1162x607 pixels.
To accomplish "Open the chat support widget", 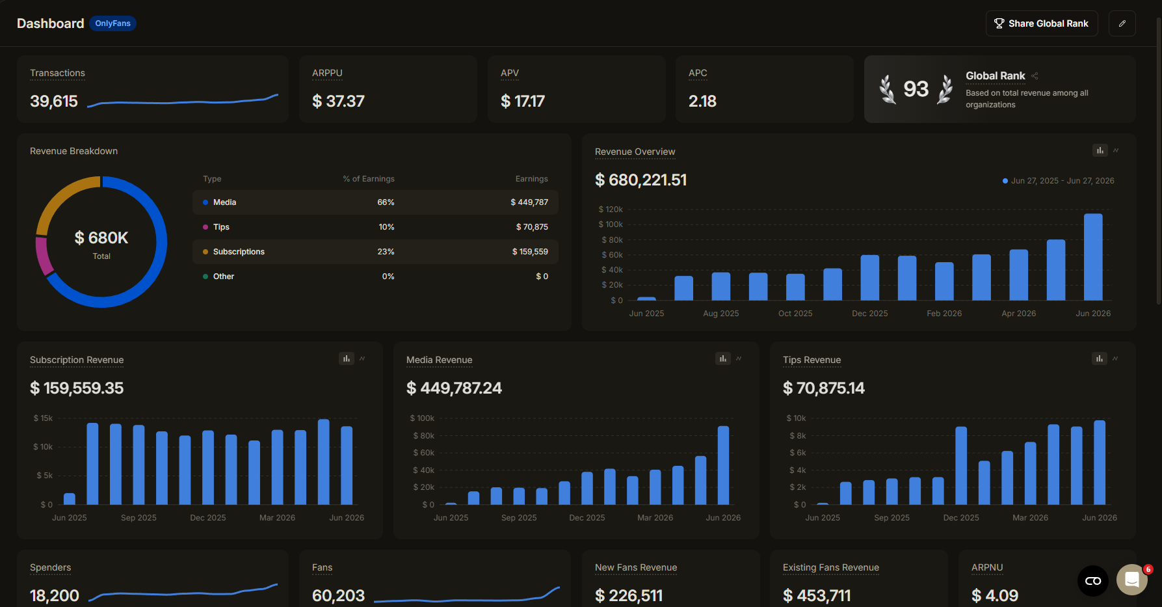I will tap(1132, 580).
